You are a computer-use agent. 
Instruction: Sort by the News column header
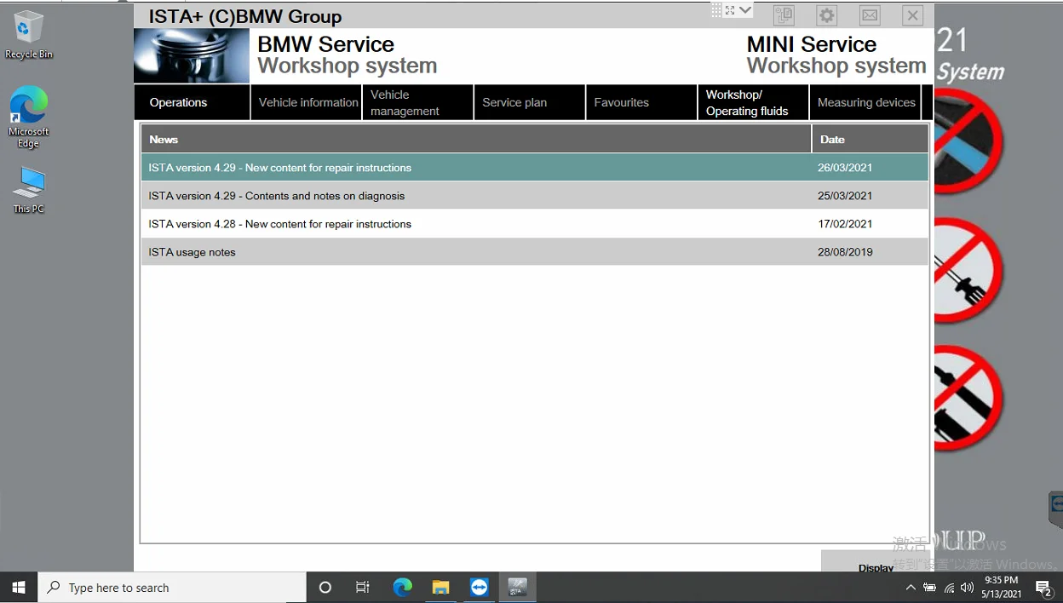click(476, 139)
